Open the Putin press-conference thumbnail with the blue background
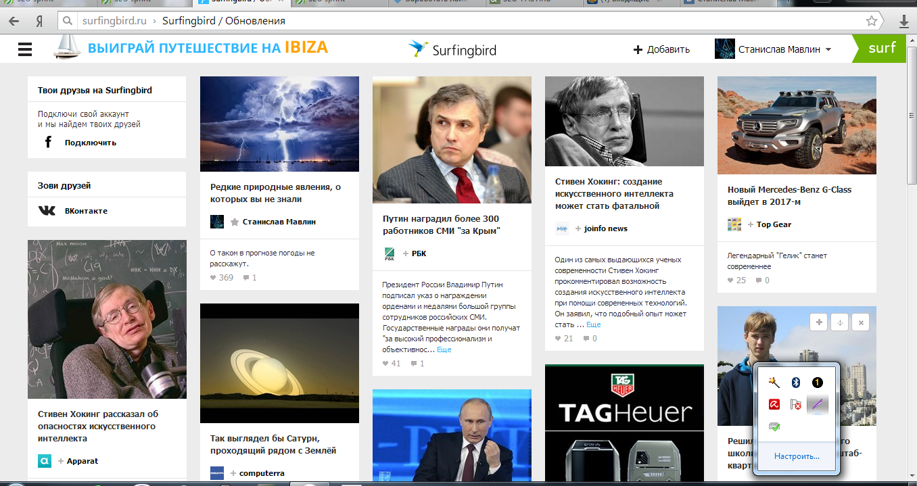The height and width of the screenshot is (486, 917). [452, 436]
